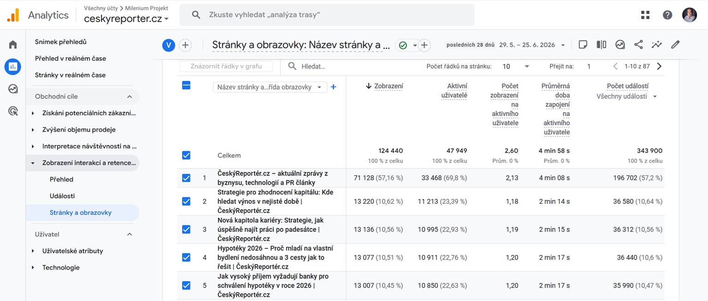Image resolution: width=708 pixels, height=301 pixels.
Task: Open the note annotations icon
Action: point(583,45)
